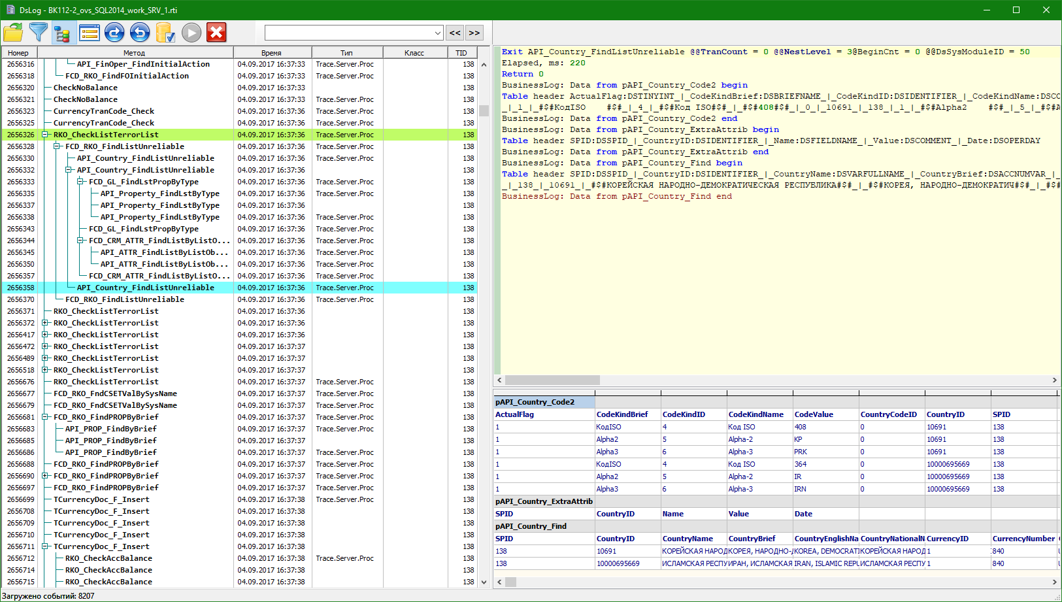Click the blue funnel filter icon
This screenshot has height=602, width=1062.
(x=39, y=32)
